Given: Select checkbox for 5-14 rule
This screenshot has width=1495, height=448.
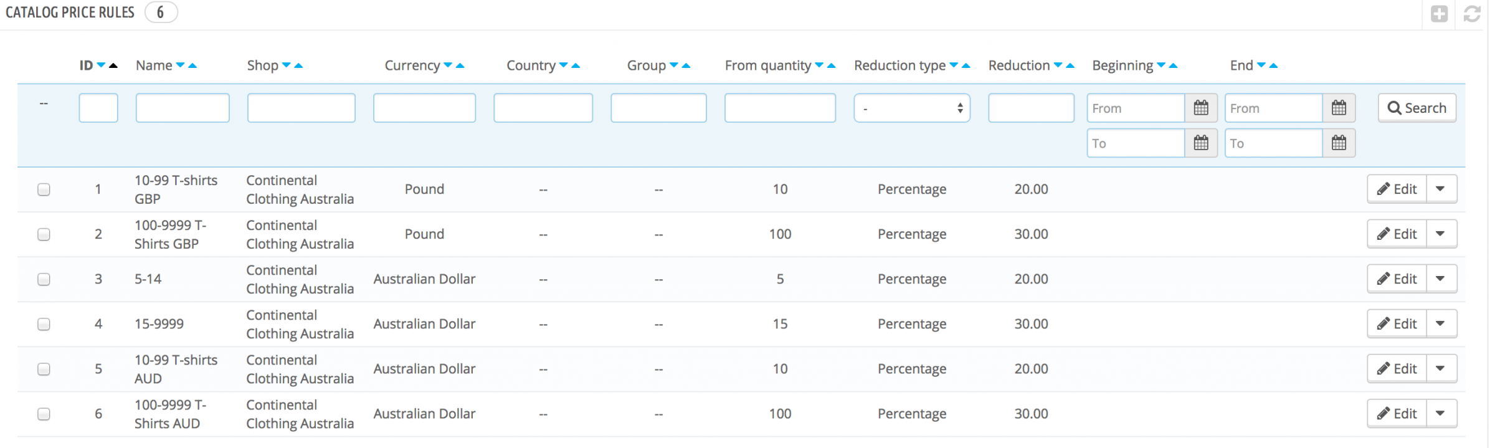Looking at the screenshot, I should pyautogui.click(x=44, y=279).
